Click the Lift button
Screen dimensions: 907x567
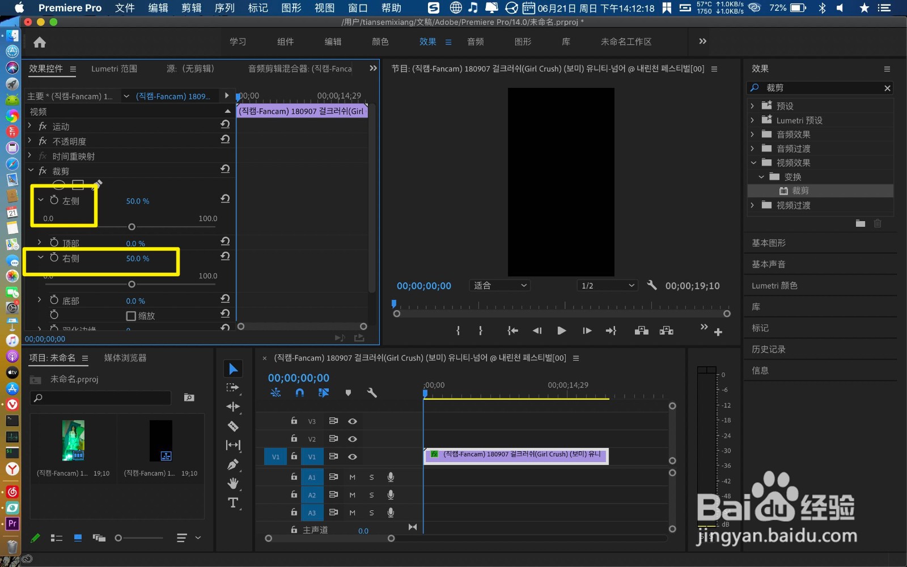(x=642, y=331)
